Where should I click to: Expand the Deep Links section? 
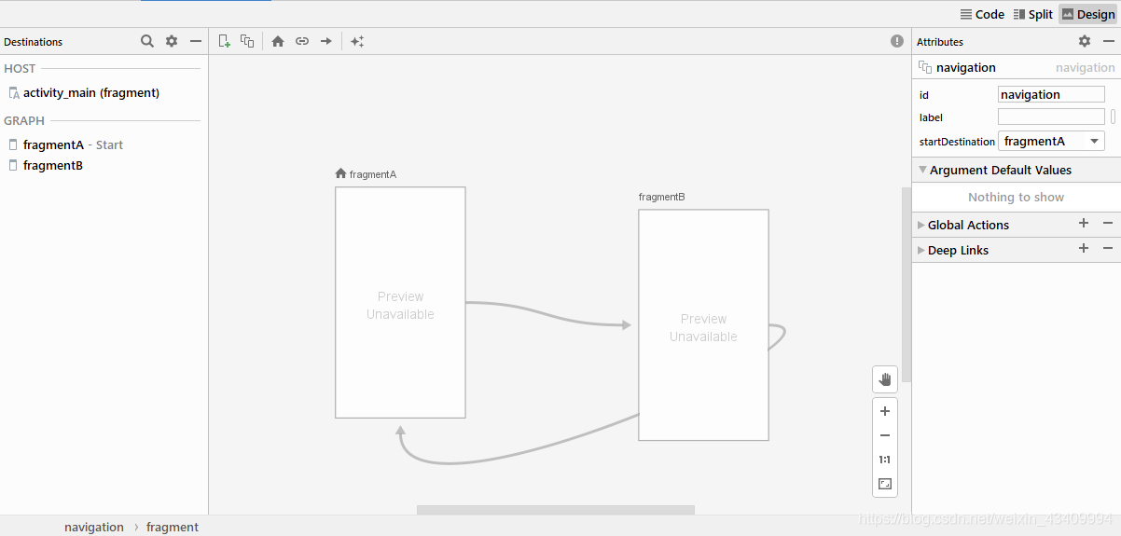coord(921,250)
